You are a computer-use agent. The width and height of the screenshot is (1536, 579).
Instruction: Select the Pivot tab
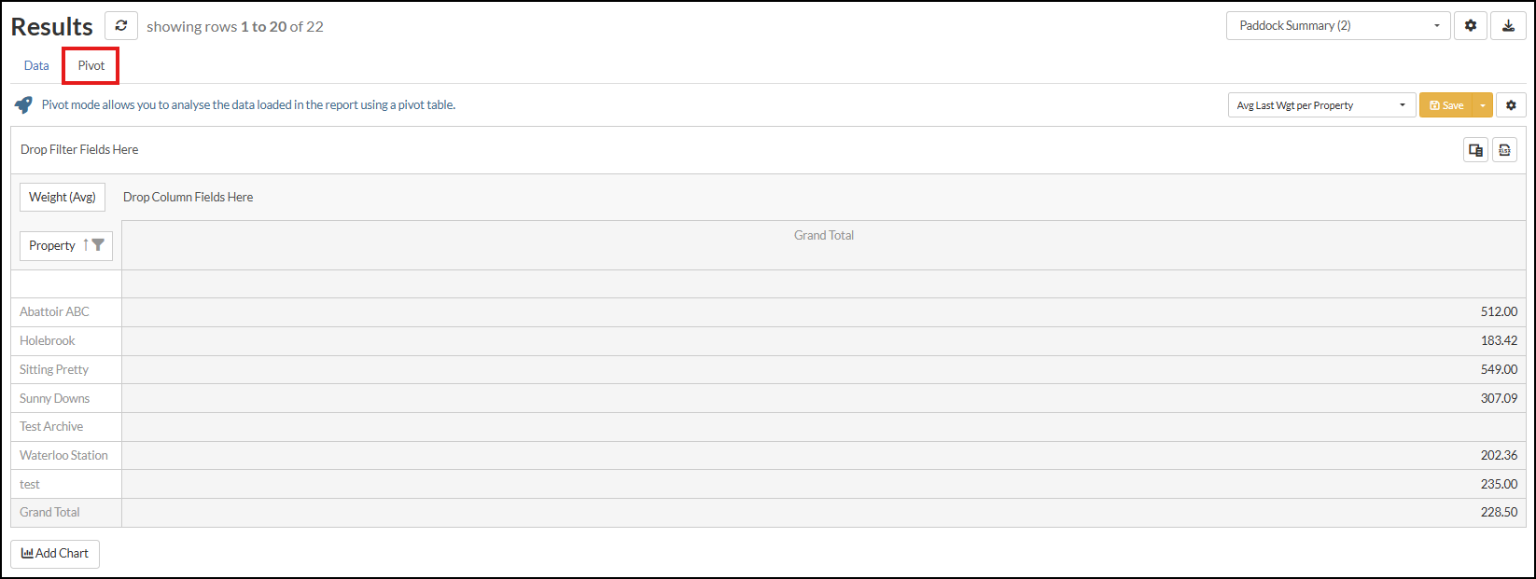pos(91,65)
